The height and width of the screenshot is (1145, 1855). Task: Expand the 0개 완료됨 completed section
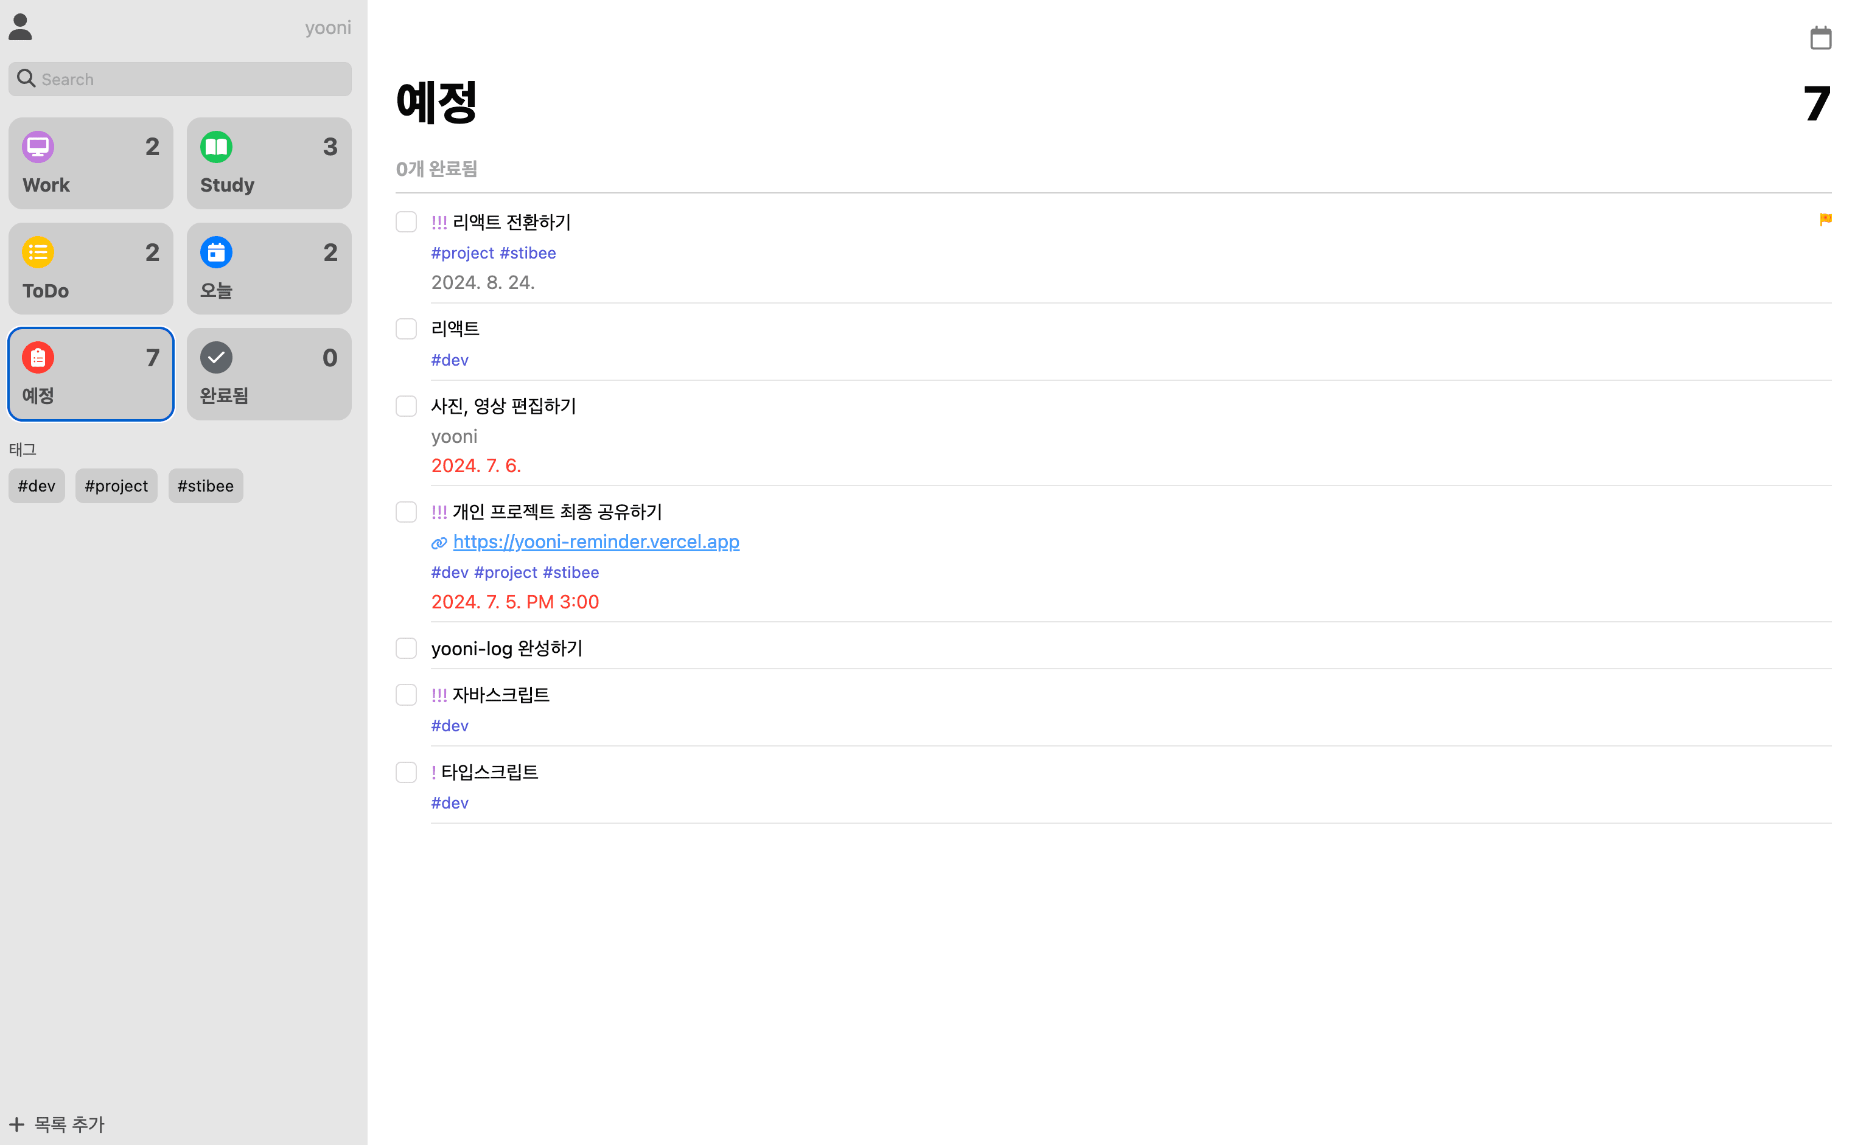(x=436, y=169)
